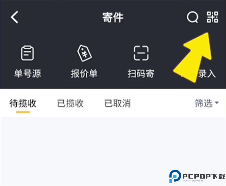Select the 扫码寄 text label
This screenshot has width=226, height=186.
point(141,74)
